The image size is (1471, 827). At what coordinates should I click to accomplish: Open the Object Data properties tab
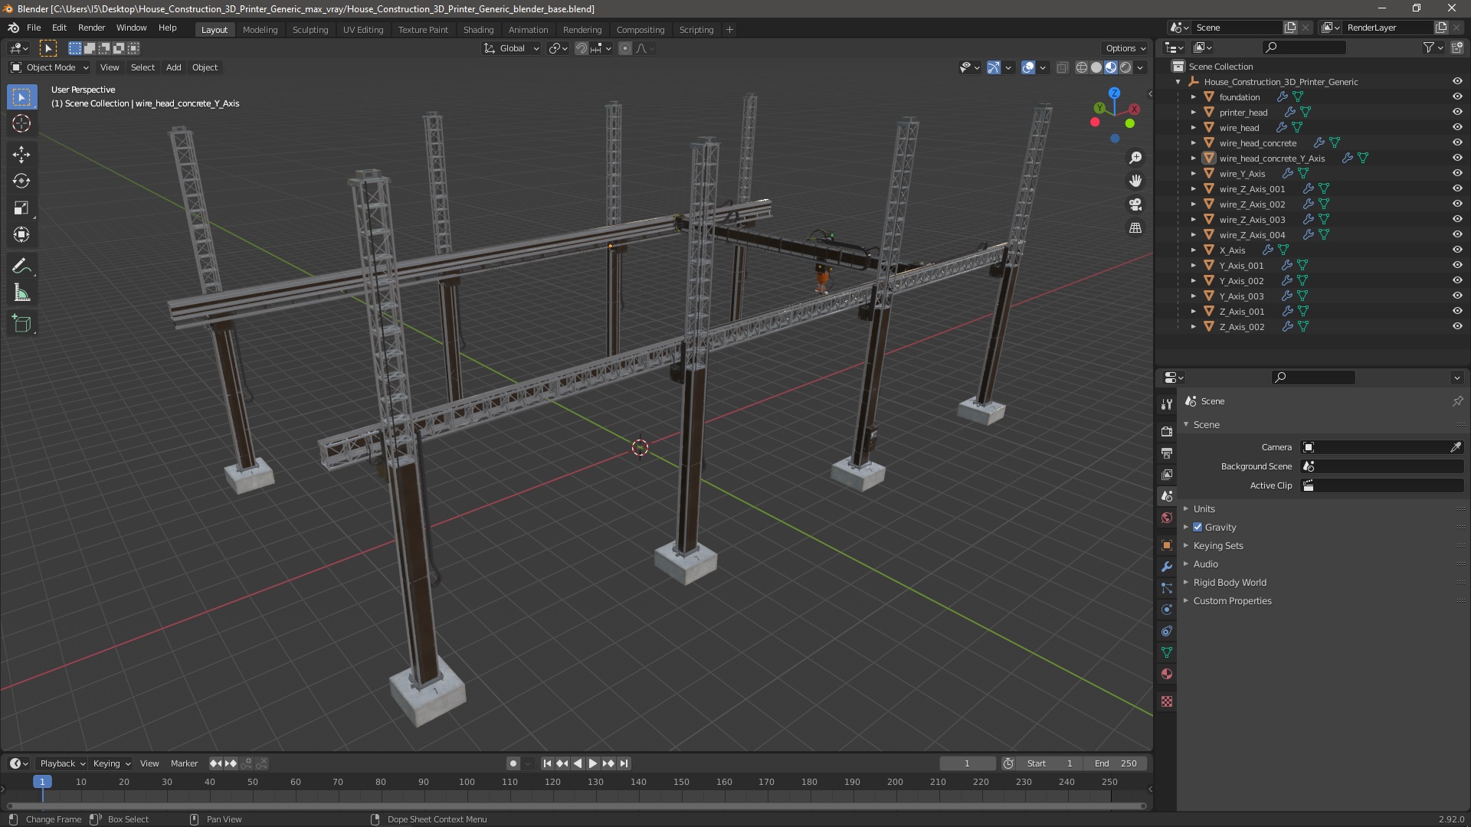[1167, 652]
